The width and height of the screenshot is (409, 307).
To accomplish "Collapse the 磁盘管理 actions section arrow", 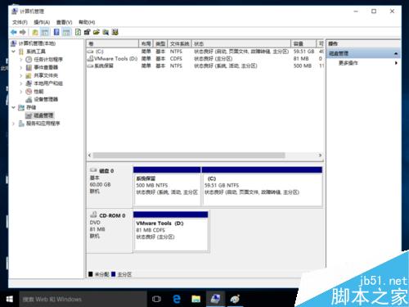I will point(396,53).
